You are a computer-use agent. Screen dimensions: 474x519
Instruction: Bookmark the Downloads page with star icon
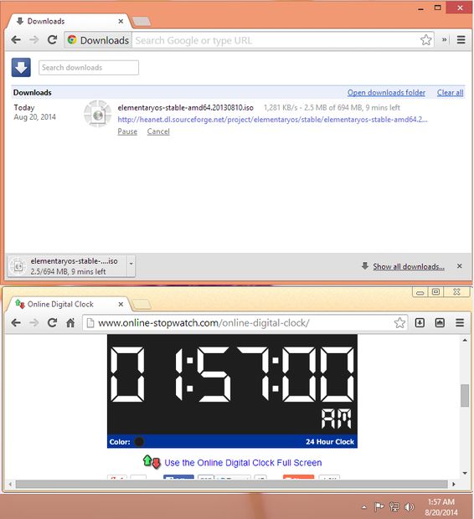click(426, 40)
